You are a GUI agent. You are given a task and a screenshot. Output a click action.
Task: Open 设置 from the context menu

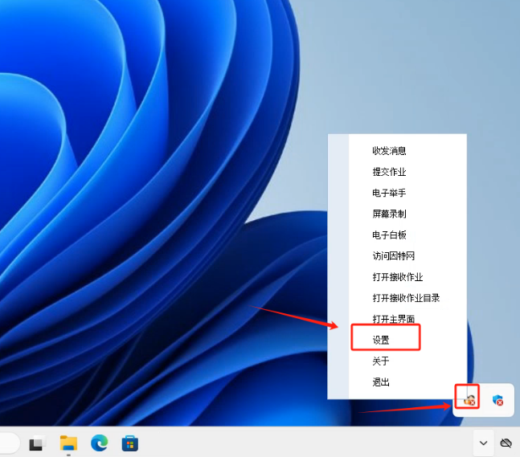(381, 340)
